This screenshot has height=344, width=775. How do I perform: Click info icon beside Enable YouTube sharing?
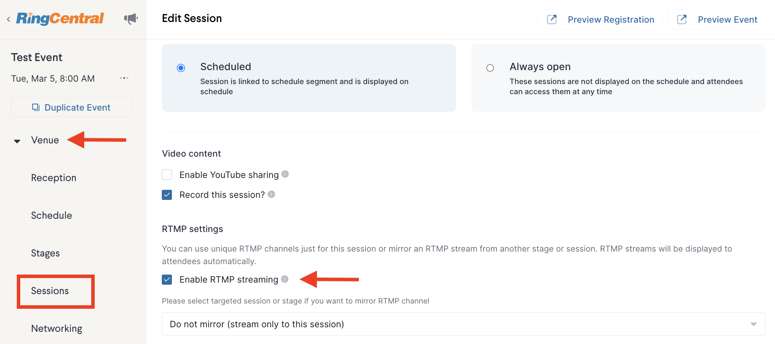(x=285, y=174)
